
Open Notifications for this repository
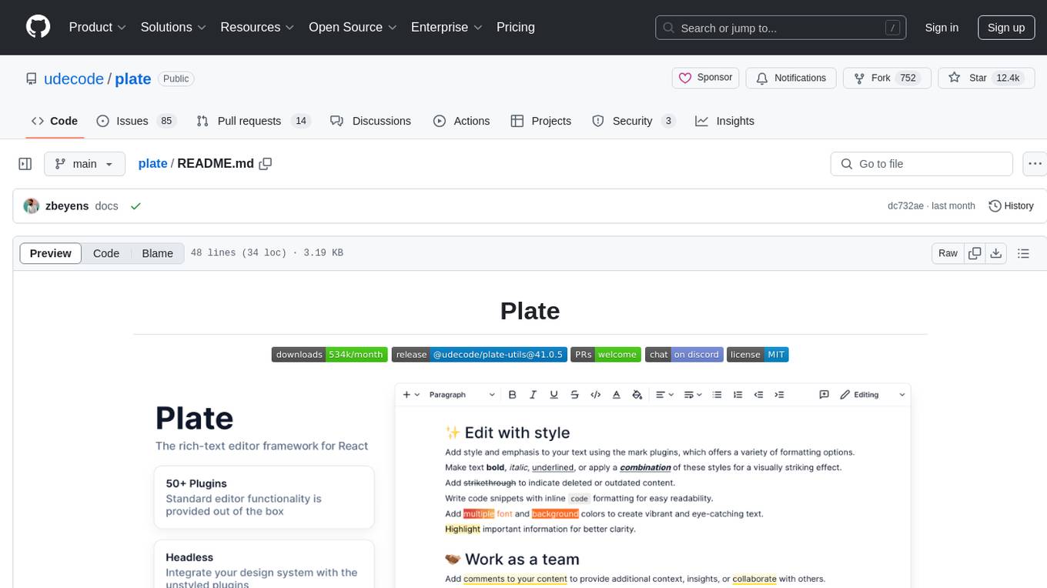(791, 78)
